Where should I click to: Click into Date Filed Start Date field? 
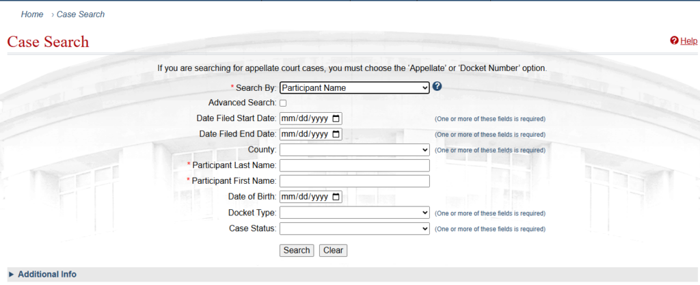pyautogui.click(x=304, y=118)
